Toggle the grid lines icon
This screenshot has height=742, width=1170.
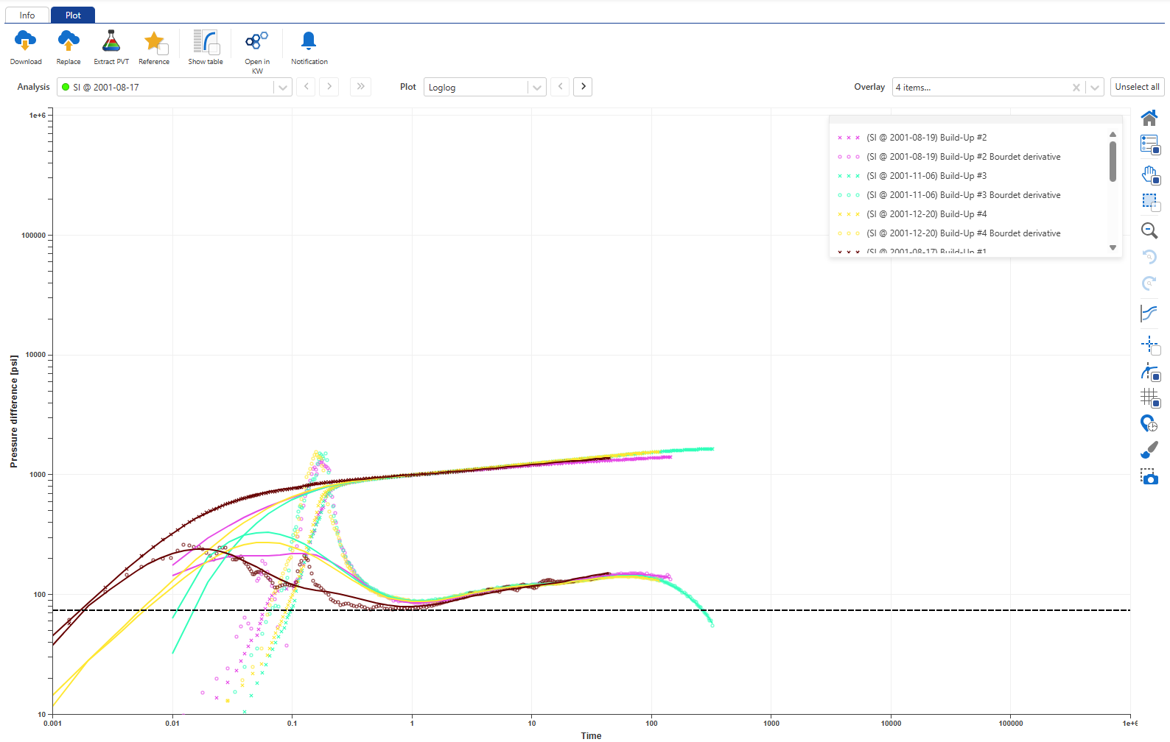pos(1149,398)
